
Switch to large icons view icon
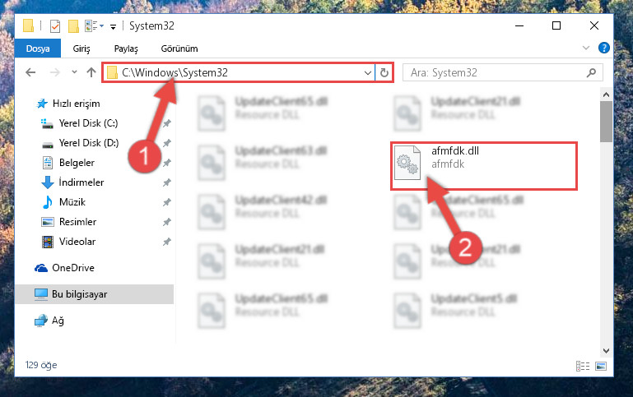coord(601,366)
